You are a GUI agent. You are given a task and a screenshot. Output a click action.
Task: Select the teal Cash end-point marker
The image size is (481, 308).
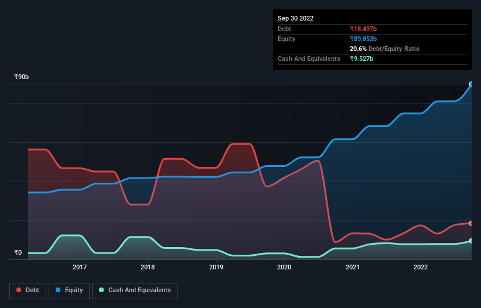pos(471,241)
